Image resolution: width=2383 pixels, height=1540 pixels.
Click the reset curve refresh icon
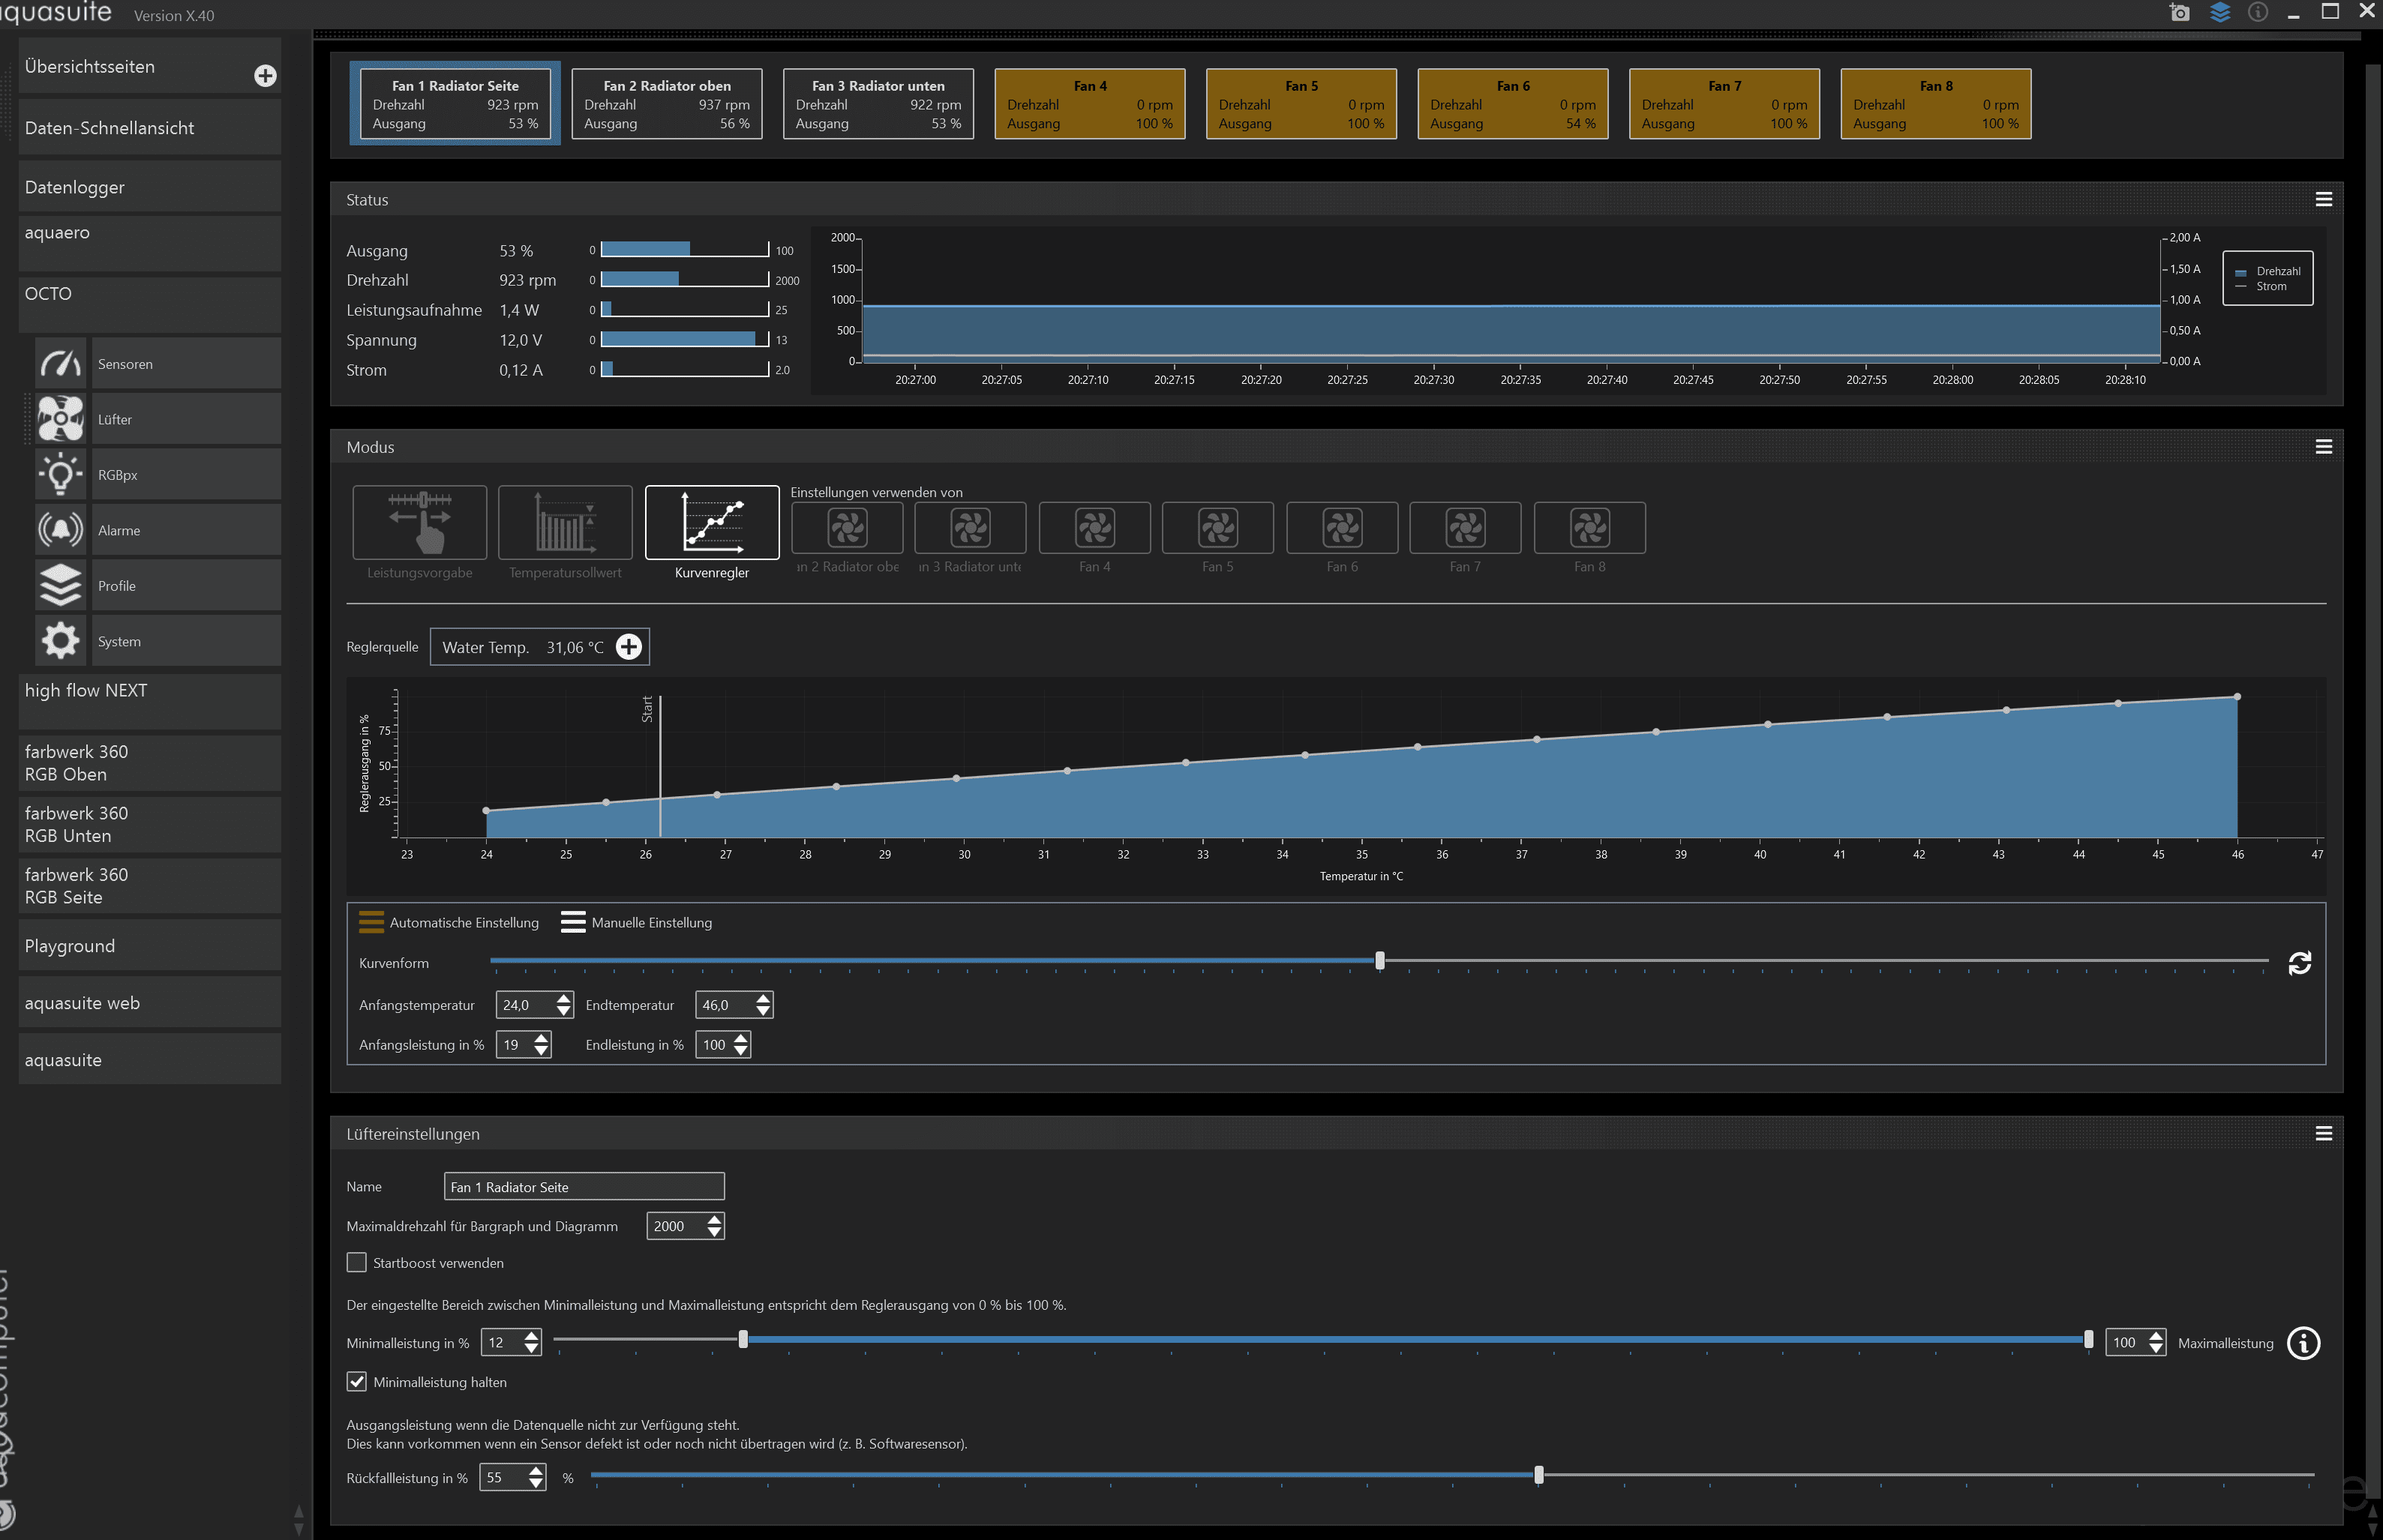click(x=2299, y=963)
